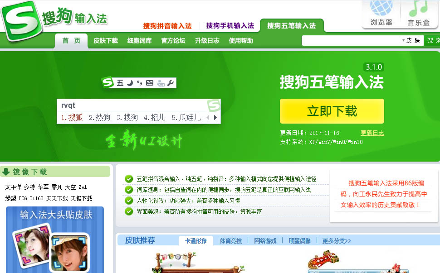
Task: Click the 华军 mirror link
Action: tap(43, 187)
